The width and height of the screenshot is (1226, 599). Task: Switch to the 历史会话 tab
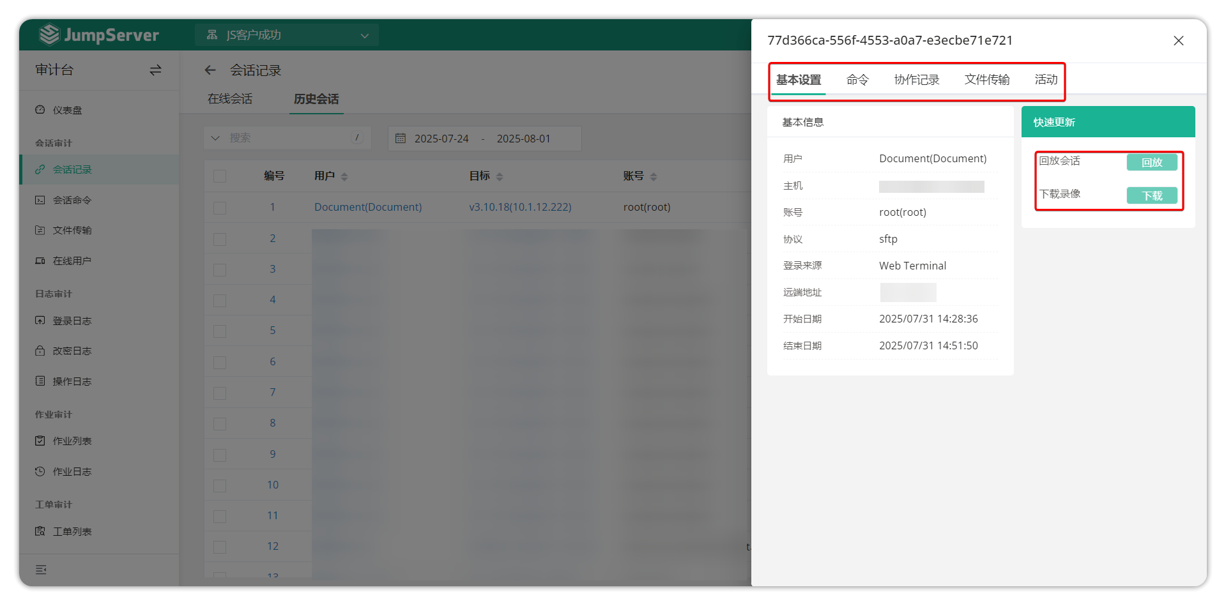pyautogui.click(x=316, y=99)
